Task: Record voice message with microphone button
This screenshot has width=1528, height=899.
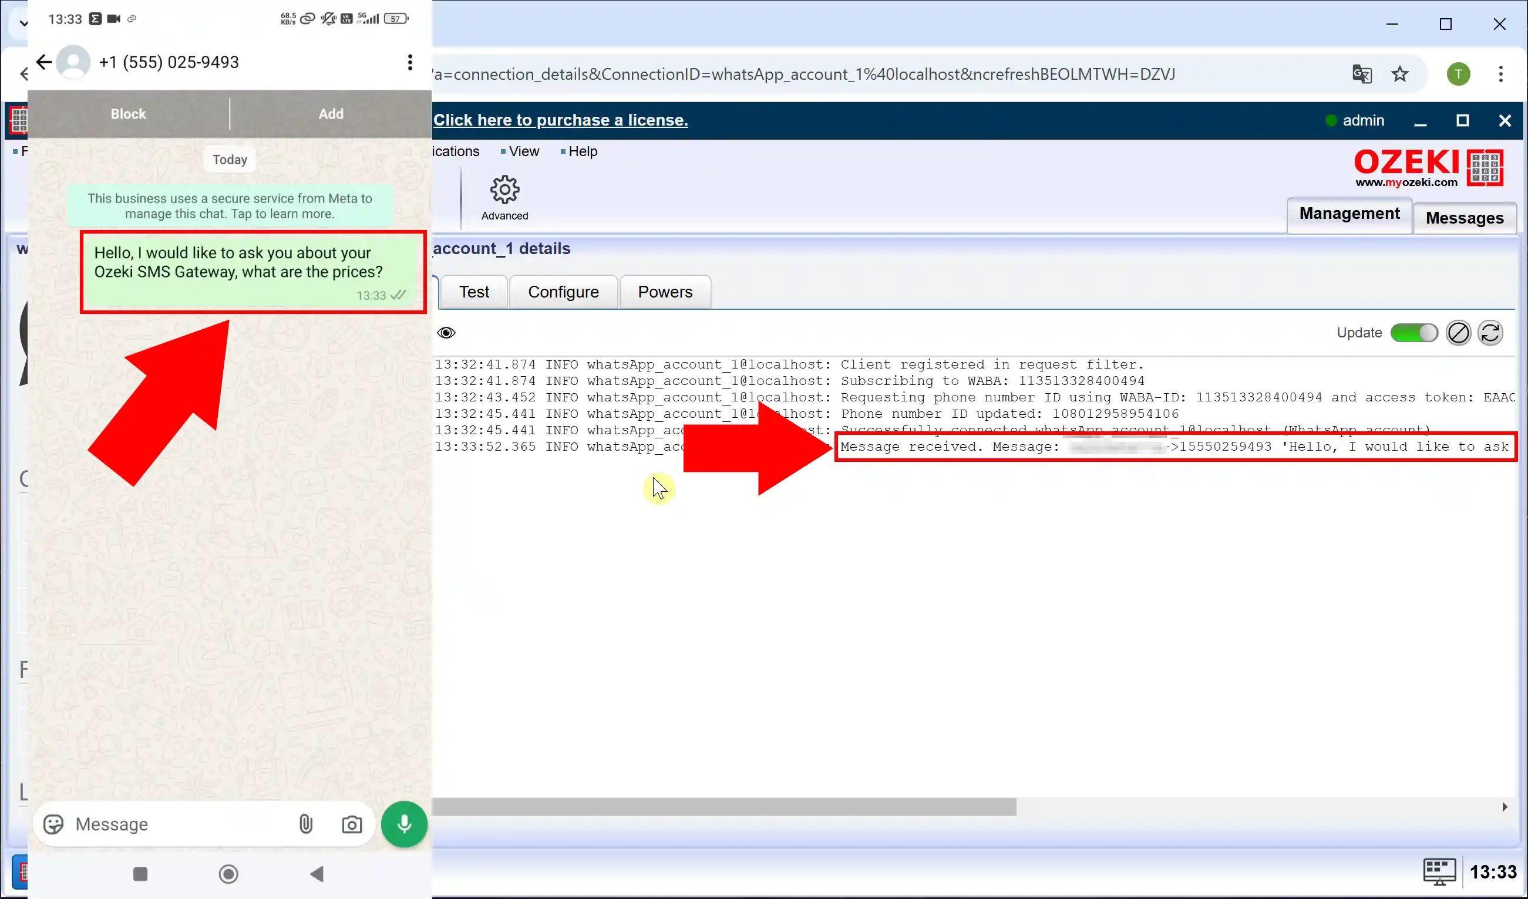Action: pyautogui.click(x=404, y=824)
